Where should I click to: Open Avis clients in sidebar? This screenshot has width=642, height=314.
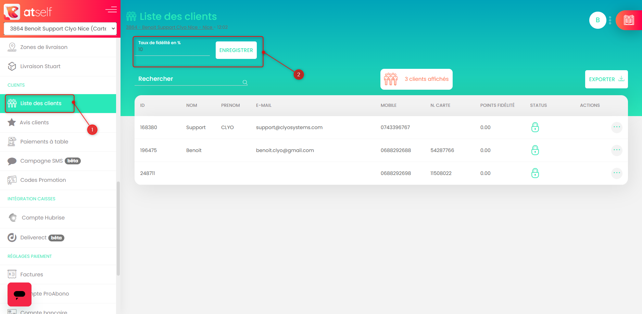[x=34, y=123]
